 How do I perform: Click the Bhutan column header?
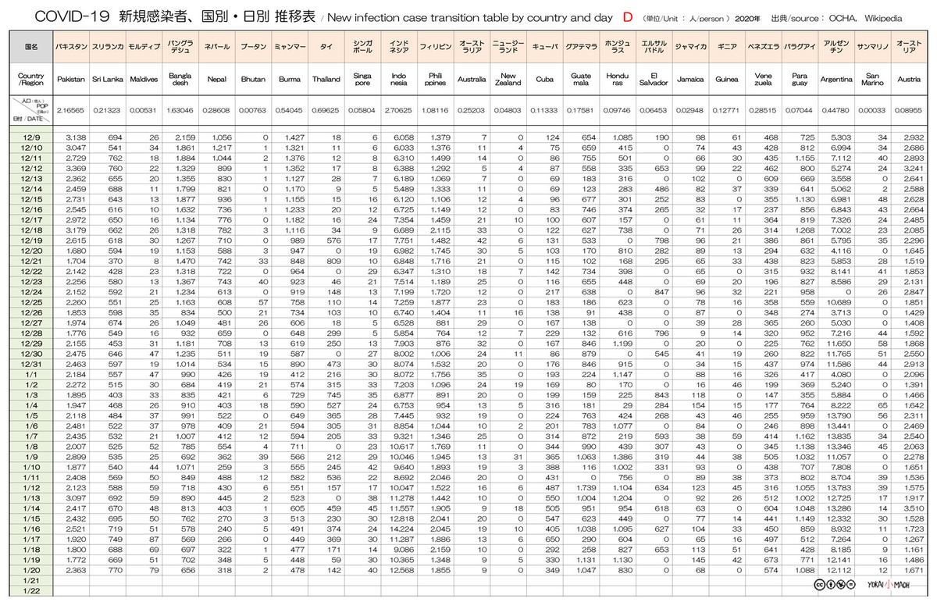252,80
